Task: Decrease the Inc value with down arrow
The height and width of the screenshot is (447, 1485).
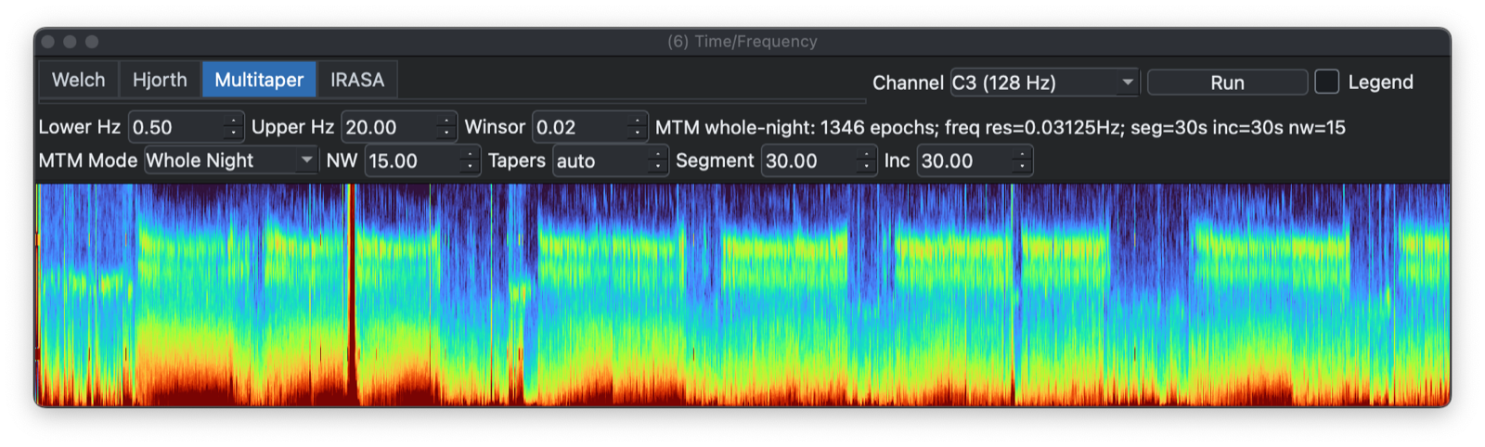Action: (x=1023, y=167)
